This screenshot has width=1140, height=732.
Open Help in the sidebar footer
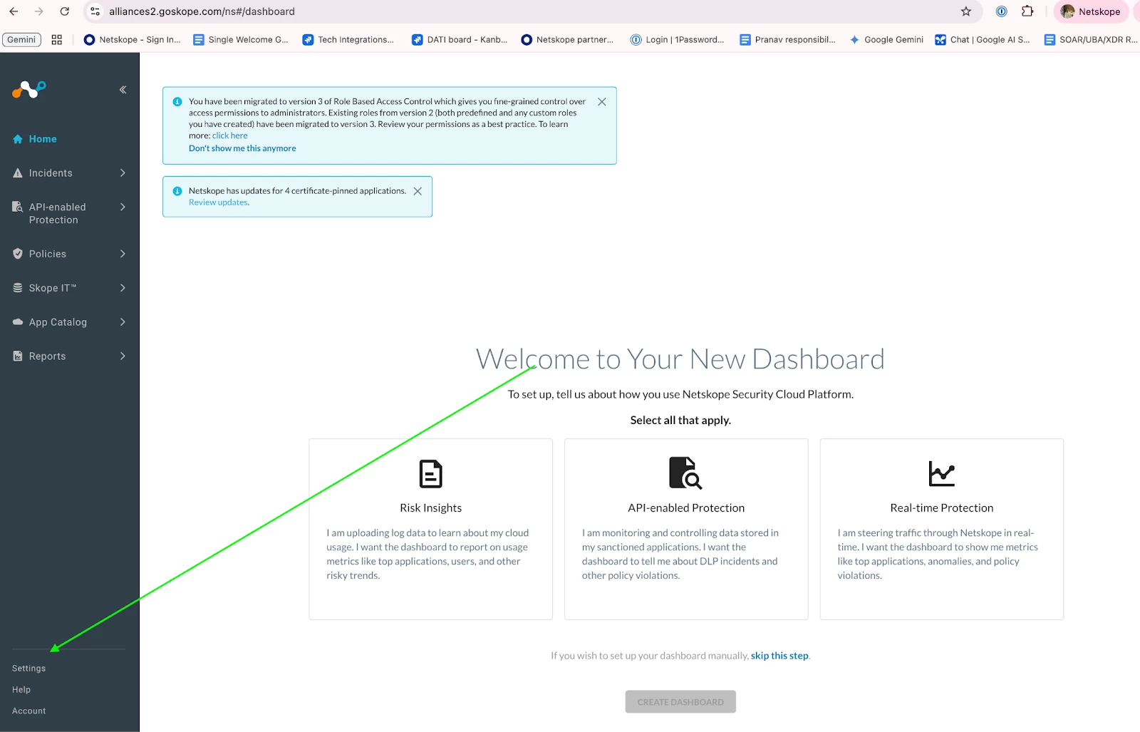(21, 690)
